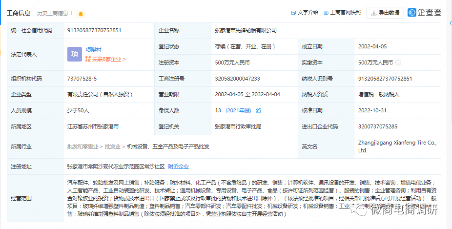
Task: Select credit code 91320582737075​2851 under 统一社会信用代码
Action: point(94,30)
